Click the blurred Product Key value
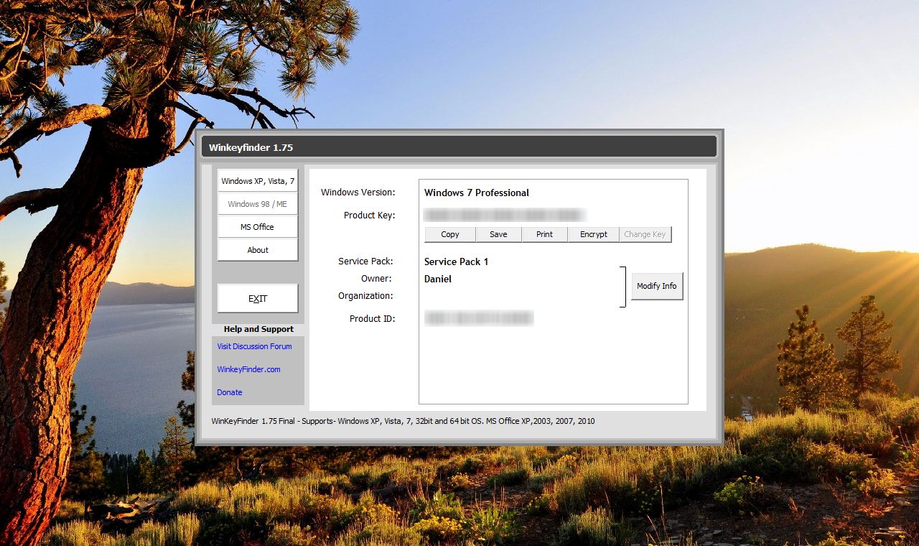The image size is (919, 546). coord(505,215)
